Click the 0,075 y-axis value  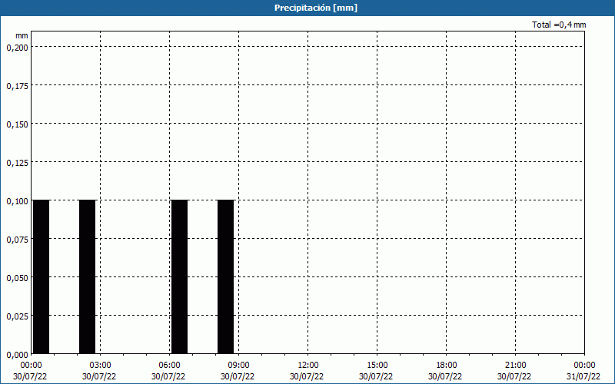point(18,240)
